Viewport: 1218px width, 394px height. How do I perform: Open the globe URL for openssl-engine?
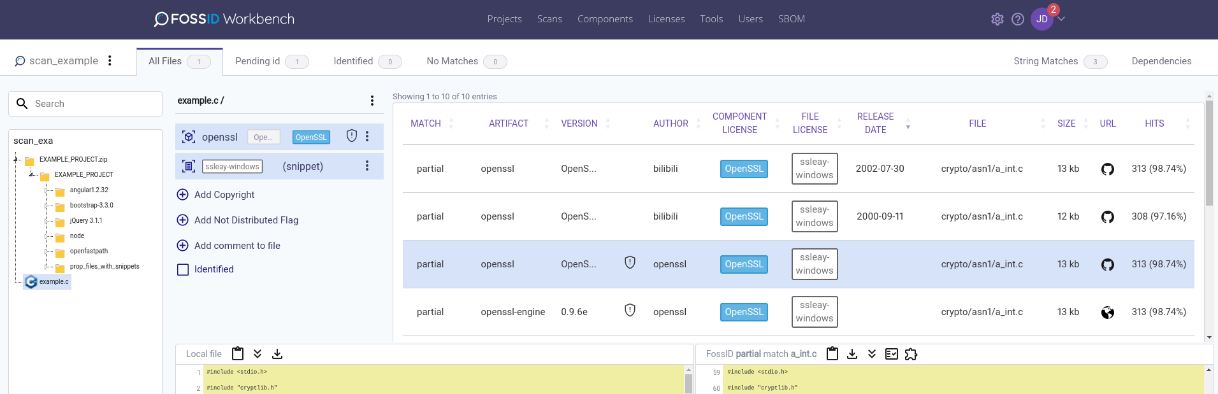(x=1108, y=312)
